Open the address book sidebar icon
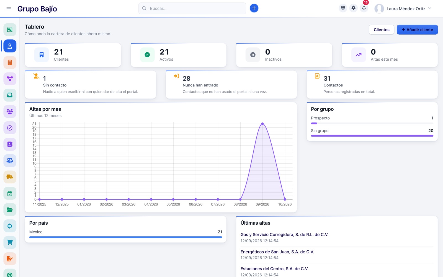443x277 pixels. click(x=10, y=144)
